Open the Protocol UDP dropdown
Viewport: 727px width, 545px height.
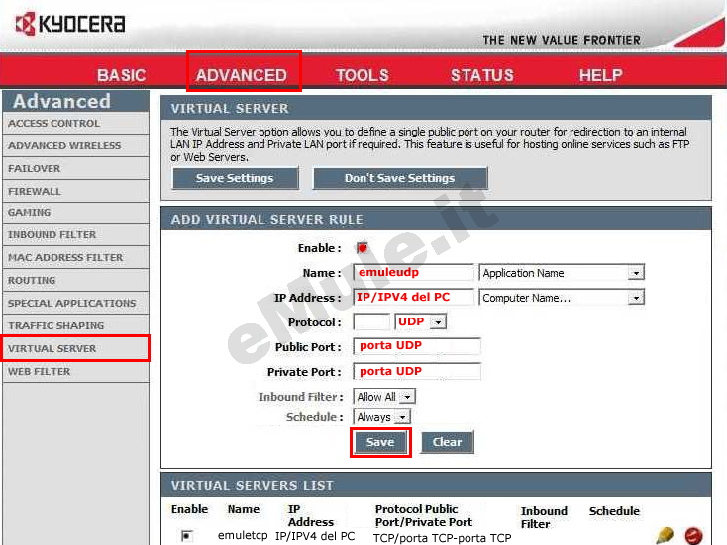tap(420, 321)
